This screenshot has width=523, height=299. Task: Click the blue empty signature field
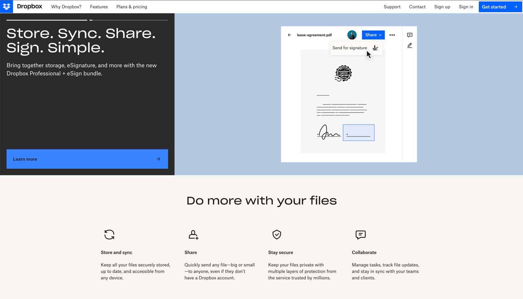359,133
